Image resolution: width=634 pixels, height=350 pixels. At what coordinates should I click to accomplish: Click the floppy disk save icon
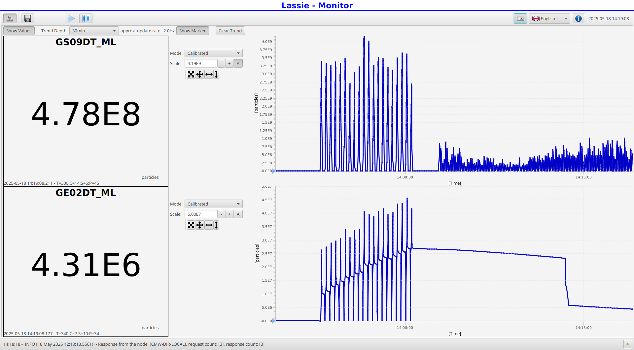28,18
